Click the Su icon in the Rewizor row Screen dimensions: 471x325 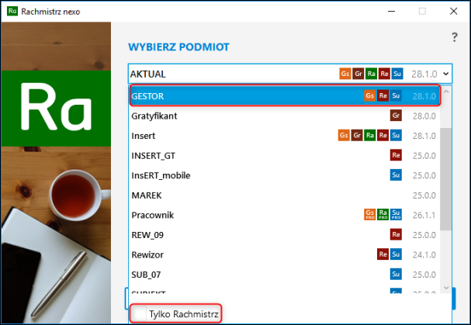396,254
